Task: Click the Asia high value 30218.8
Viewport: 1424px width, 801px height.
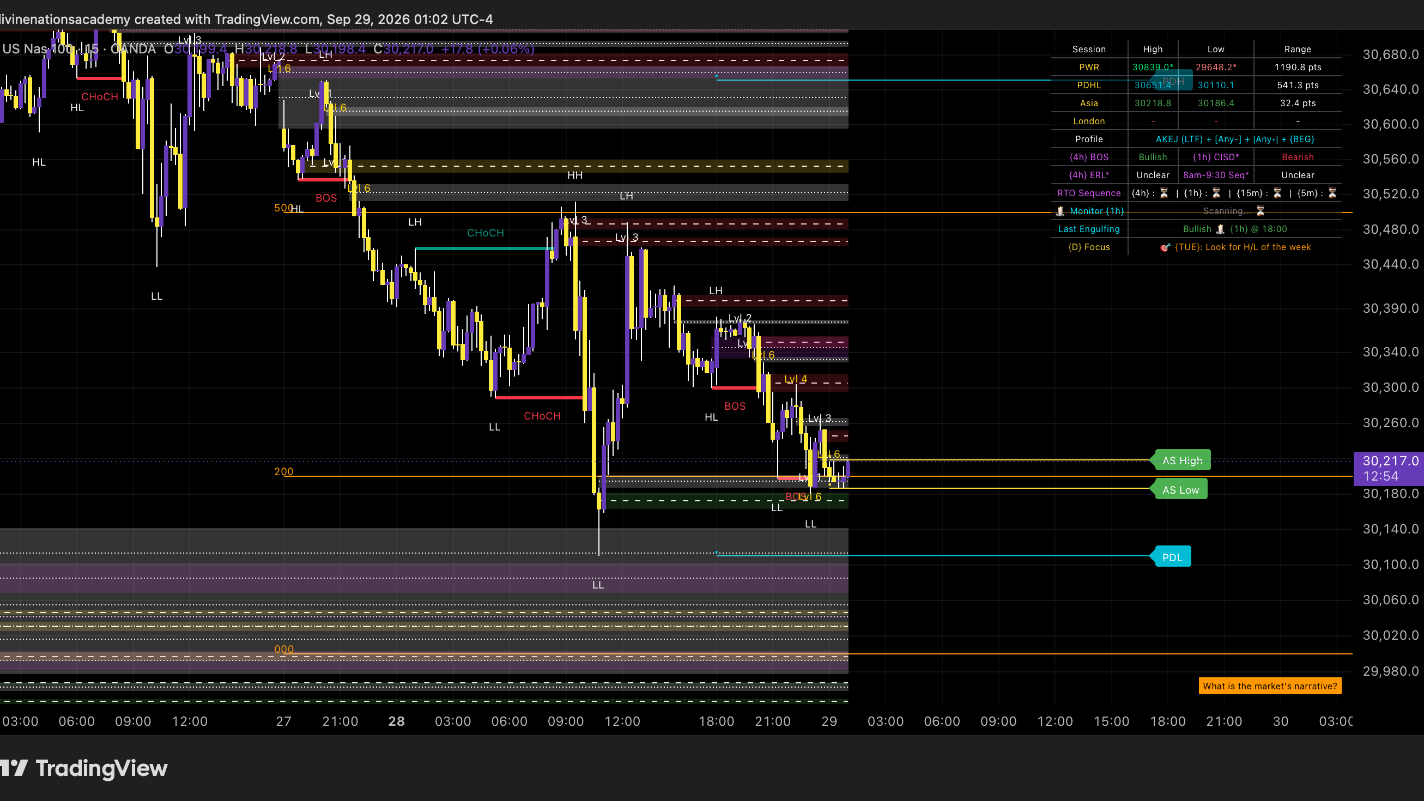Action: 1153,104
